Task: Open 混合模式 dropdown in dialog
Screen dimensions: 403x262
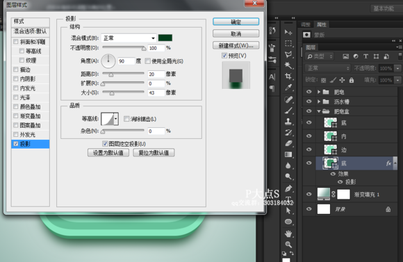Action: click(x=129, y=38)
